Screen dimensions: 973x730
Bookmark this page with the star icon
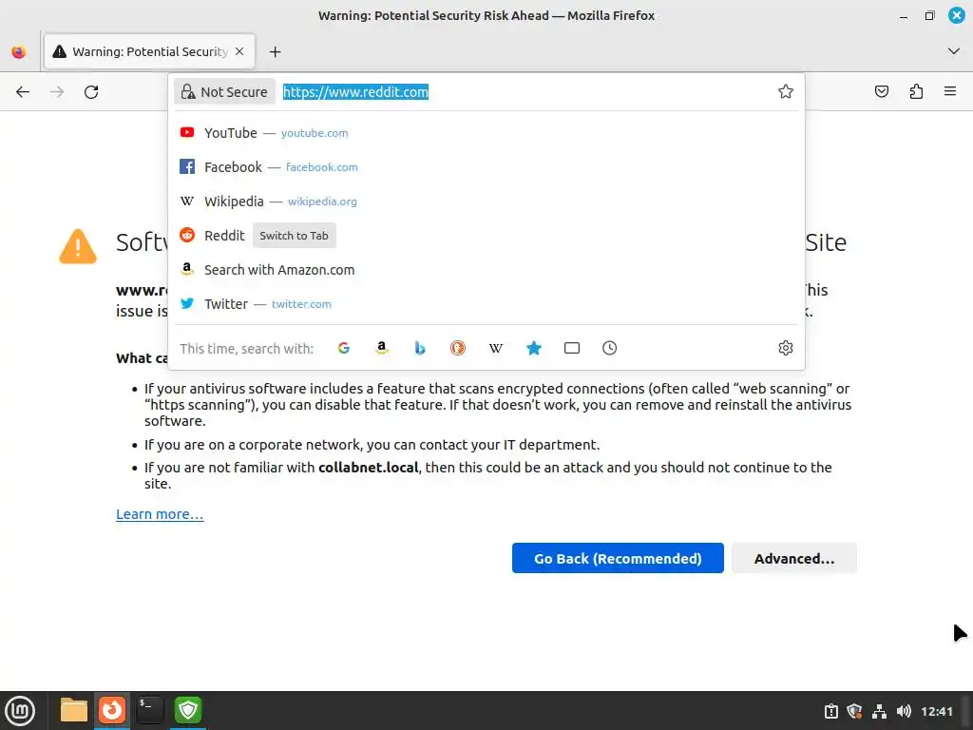click(x=786, y=92)
